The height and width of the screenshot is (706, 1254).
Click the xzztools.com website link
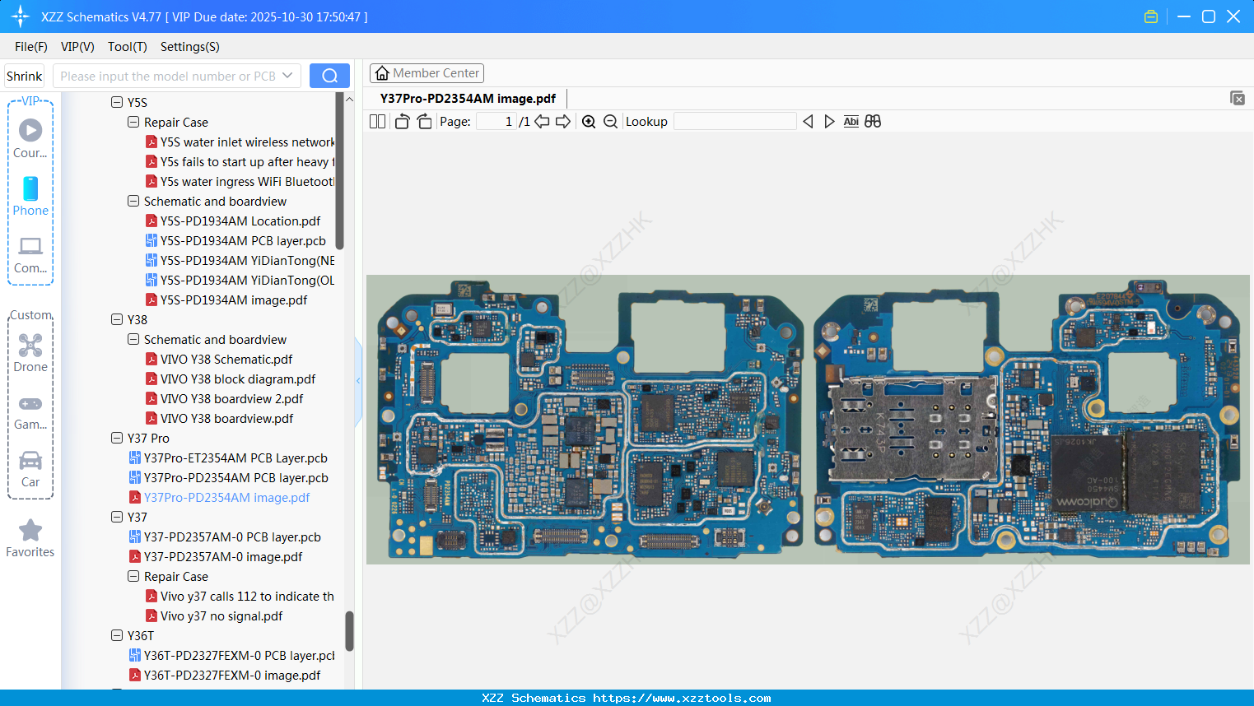point(682,698)
